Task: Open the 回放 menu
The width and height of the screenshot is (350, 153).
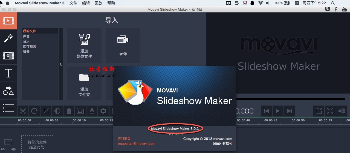Action: pos(99,3)
